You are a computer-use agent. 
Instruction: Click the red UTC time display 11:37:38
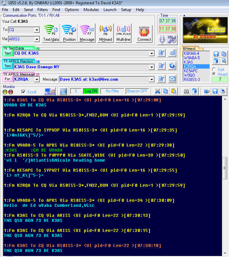pyautogui.click(x=167, y=29)
